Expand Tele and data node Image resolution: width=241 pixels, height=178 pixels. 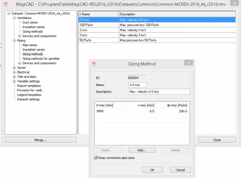pos(14,77)
